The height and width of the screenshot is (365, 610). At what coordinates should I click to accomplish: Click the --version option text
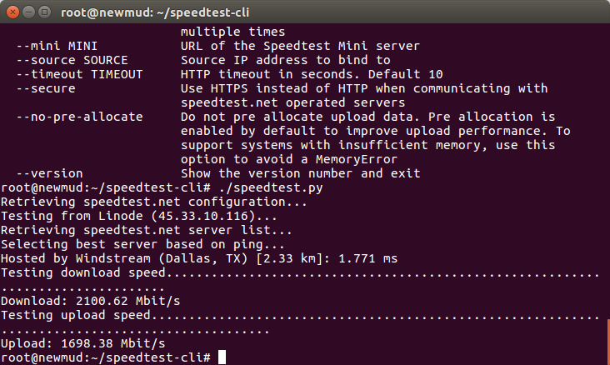(49, 173)
